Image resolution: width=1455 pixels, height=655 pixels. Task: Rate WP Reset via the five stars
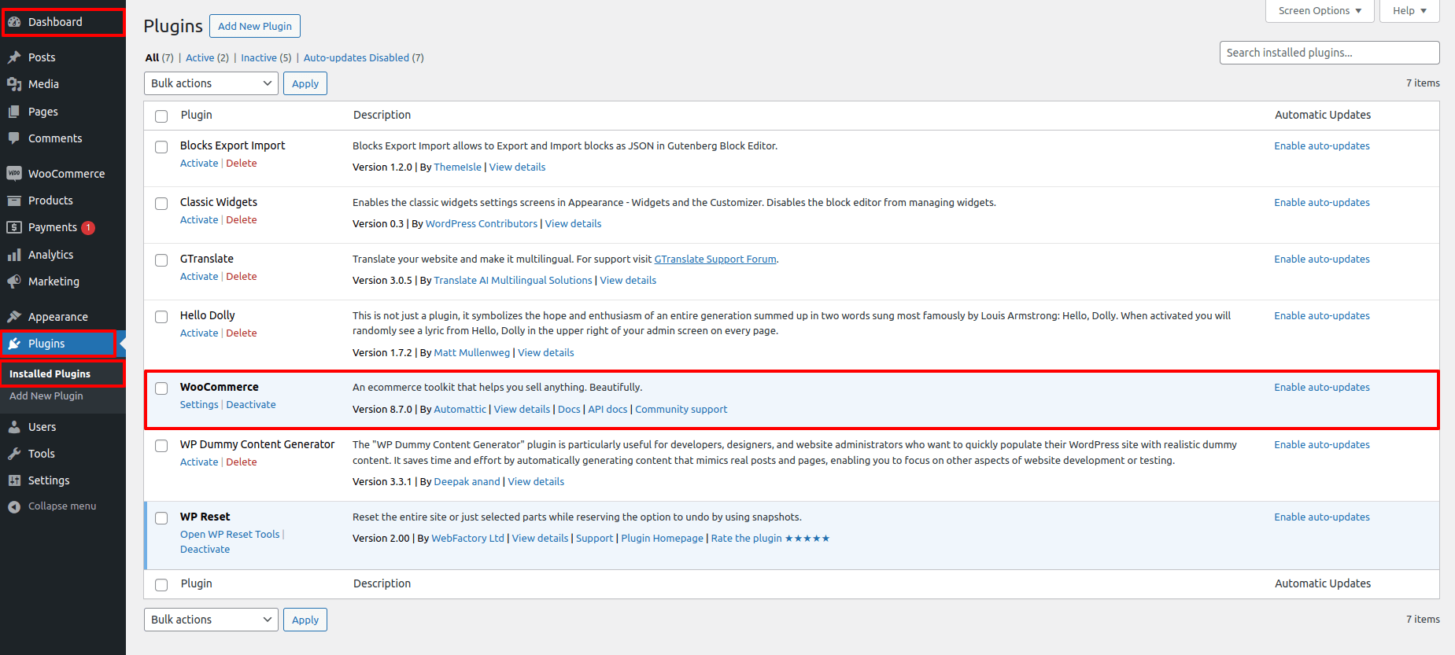pos(807,539)
